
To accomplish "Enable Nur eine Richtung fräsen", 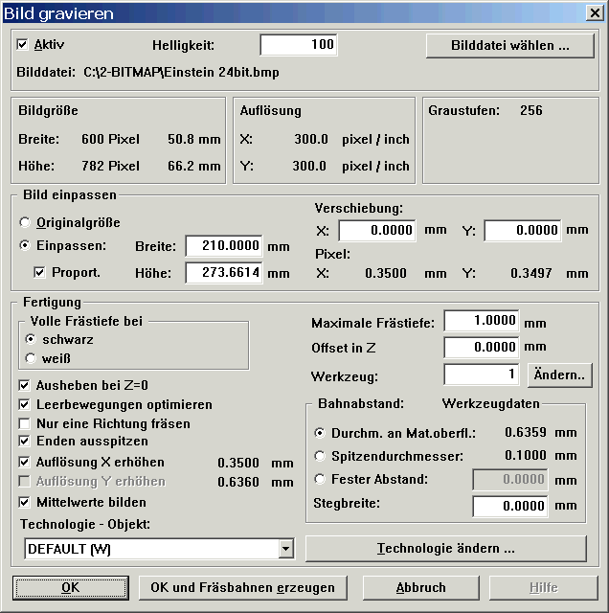I will [x=24, y=423].
